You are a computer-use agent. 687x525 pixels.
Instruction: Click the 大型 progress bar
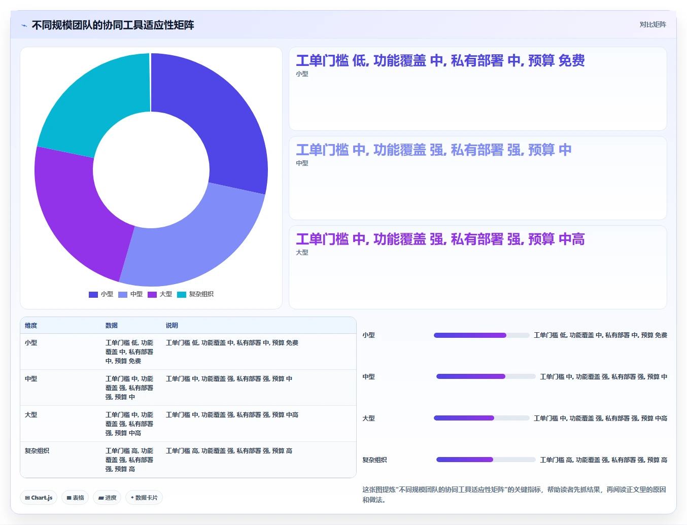[482, 418]
